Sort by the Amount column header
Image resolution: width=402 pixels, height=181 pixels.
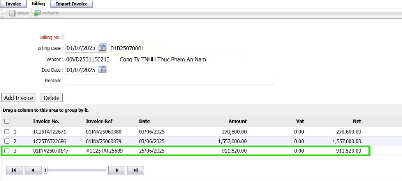point(237,121)
